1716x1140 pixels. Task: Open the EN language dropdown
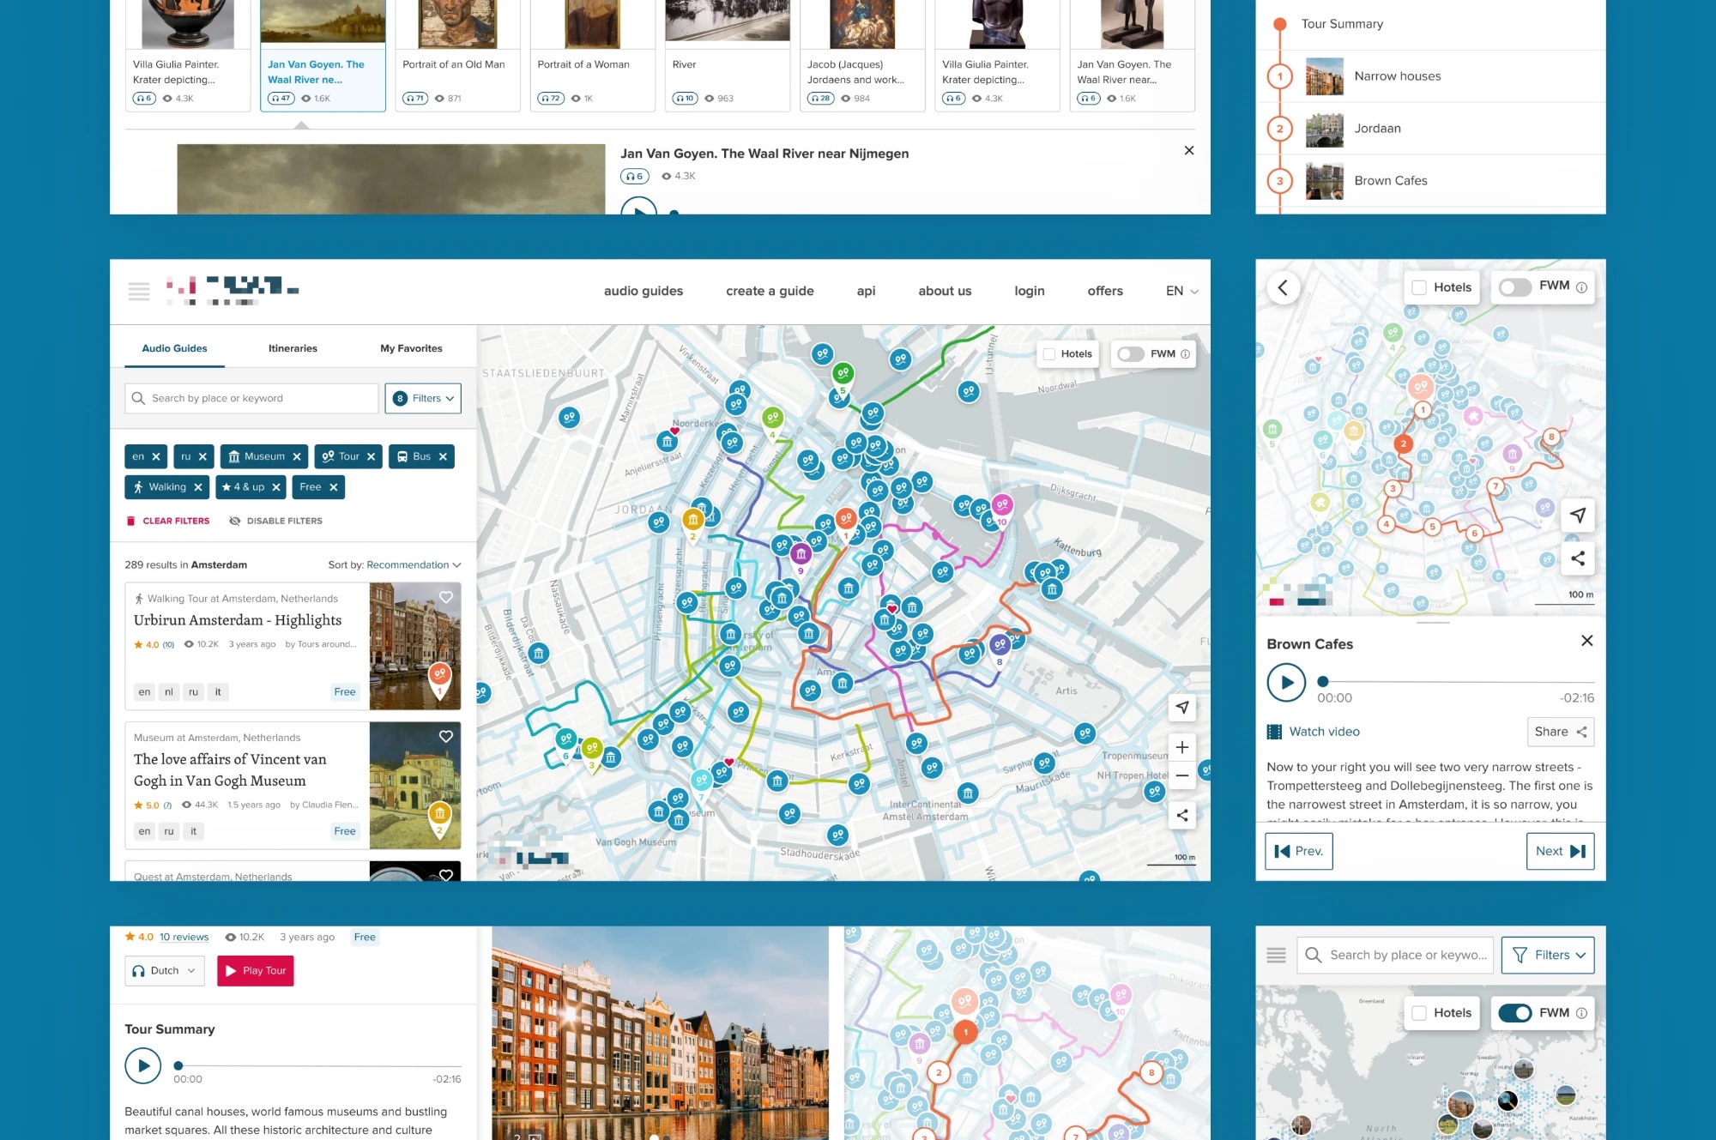pos(1181,291)
